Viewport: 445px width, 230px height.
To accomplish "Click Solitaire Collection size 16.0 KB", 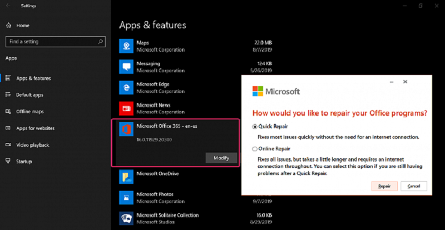I will pos(263,215).
